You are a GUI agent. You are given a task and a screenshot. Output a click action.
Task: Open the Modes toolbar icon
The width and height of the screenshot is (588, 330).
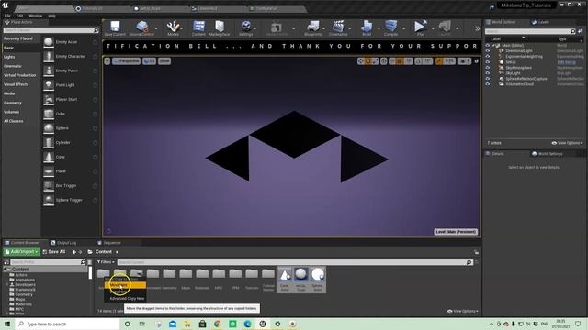(x=173, y=28)
